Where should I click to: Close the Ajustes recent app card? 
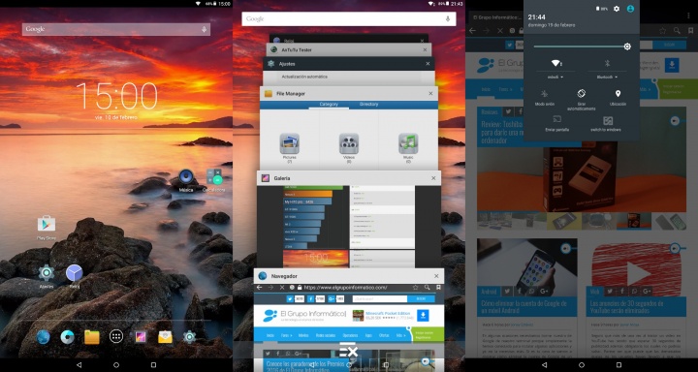click(428, 64)
